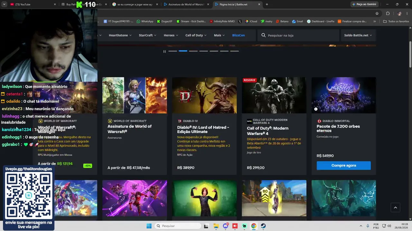This screenshot has width=412, height=231.
Task: Expand the Heroes menu
Action: tap(171, 35)
